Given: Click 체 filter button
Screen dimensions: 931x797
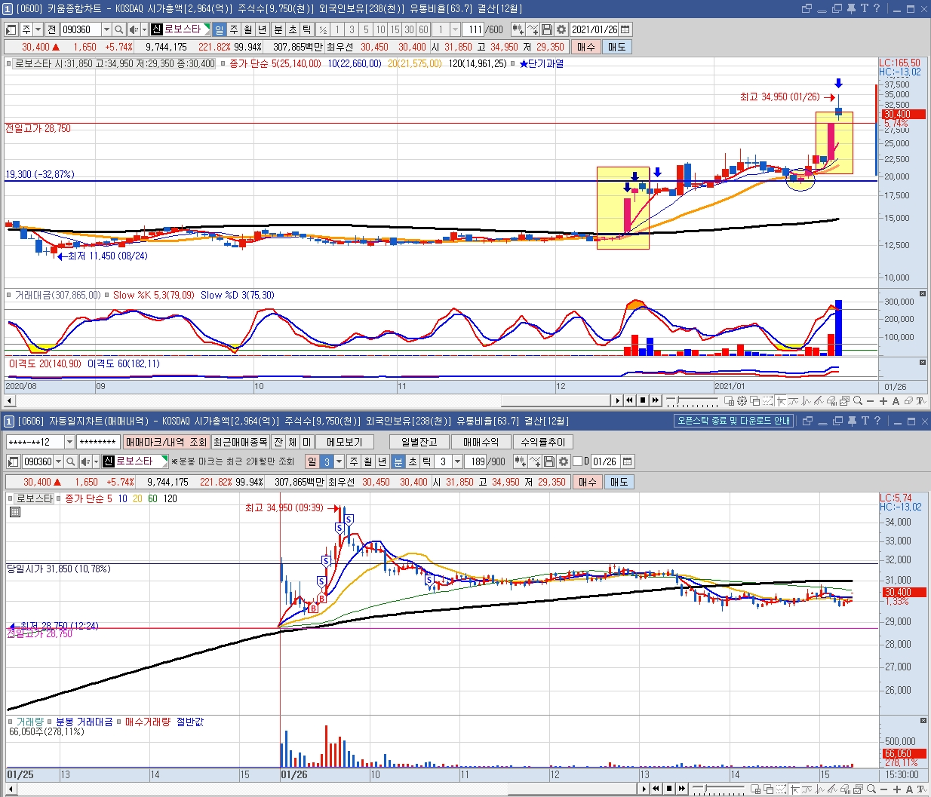Looking at the screenshot, I should (293, 442).
